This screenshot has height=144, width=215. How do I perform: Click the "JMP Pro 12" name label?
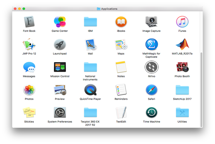point(29,53)
